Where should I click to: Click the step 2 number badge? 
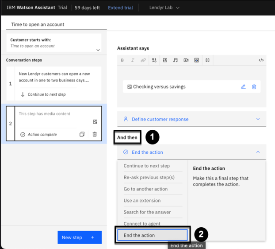pos(10,124)
